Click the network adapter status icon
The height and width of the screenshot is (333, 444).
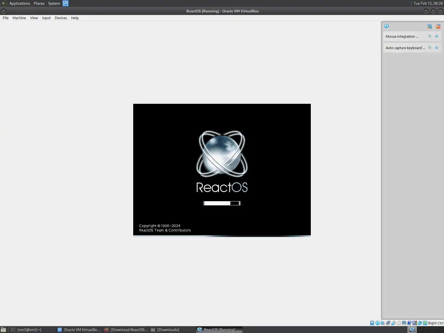(x=388, y=323)
